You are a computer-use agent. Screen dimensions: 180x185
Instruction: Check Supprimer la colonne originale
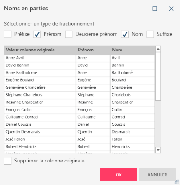8,161
